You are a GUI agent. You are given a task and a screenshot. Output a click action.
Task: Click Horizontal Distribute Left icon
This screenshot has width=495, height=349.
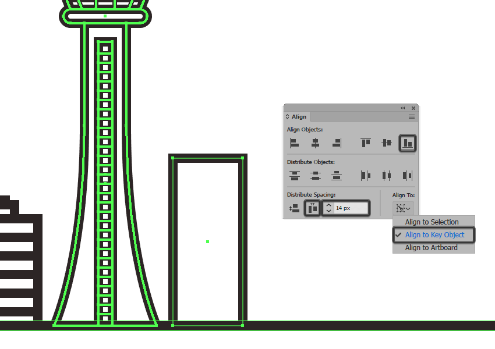366,176
